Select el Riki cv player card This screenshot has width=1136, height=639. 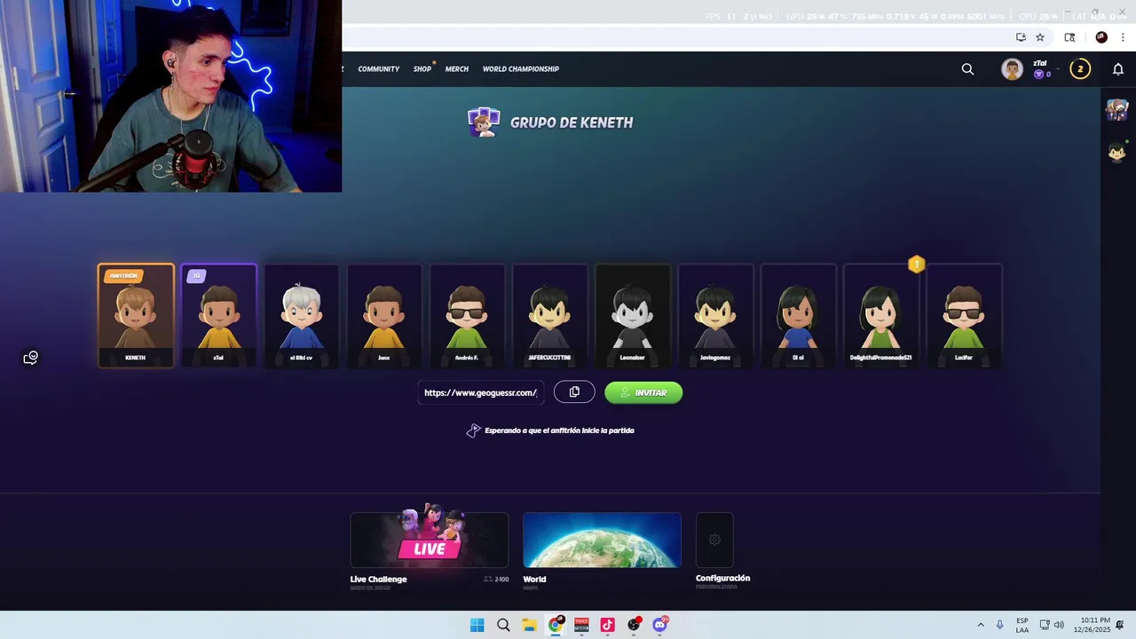pos(302,315)
